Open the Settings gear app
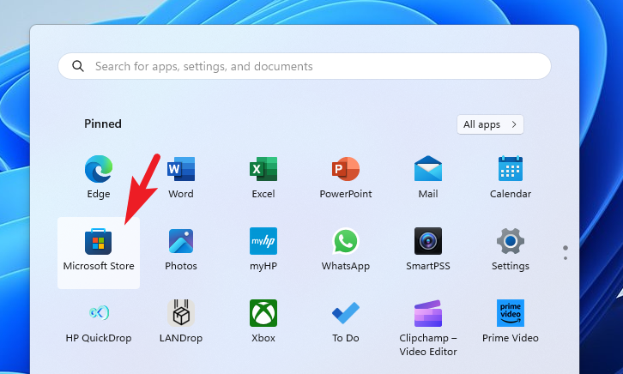Screen dimensions: 623x374 511,250
